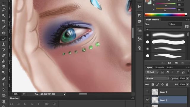Go to first frame in Timeline
This screenshot has height=107, width=190.
tap(12, 104)
